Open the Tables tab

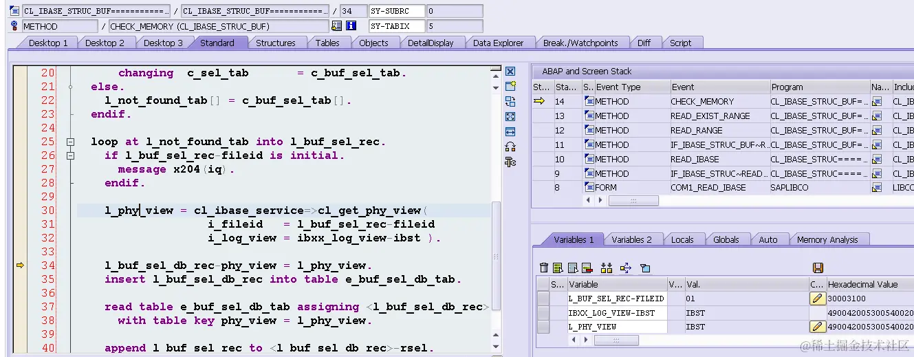327,43
